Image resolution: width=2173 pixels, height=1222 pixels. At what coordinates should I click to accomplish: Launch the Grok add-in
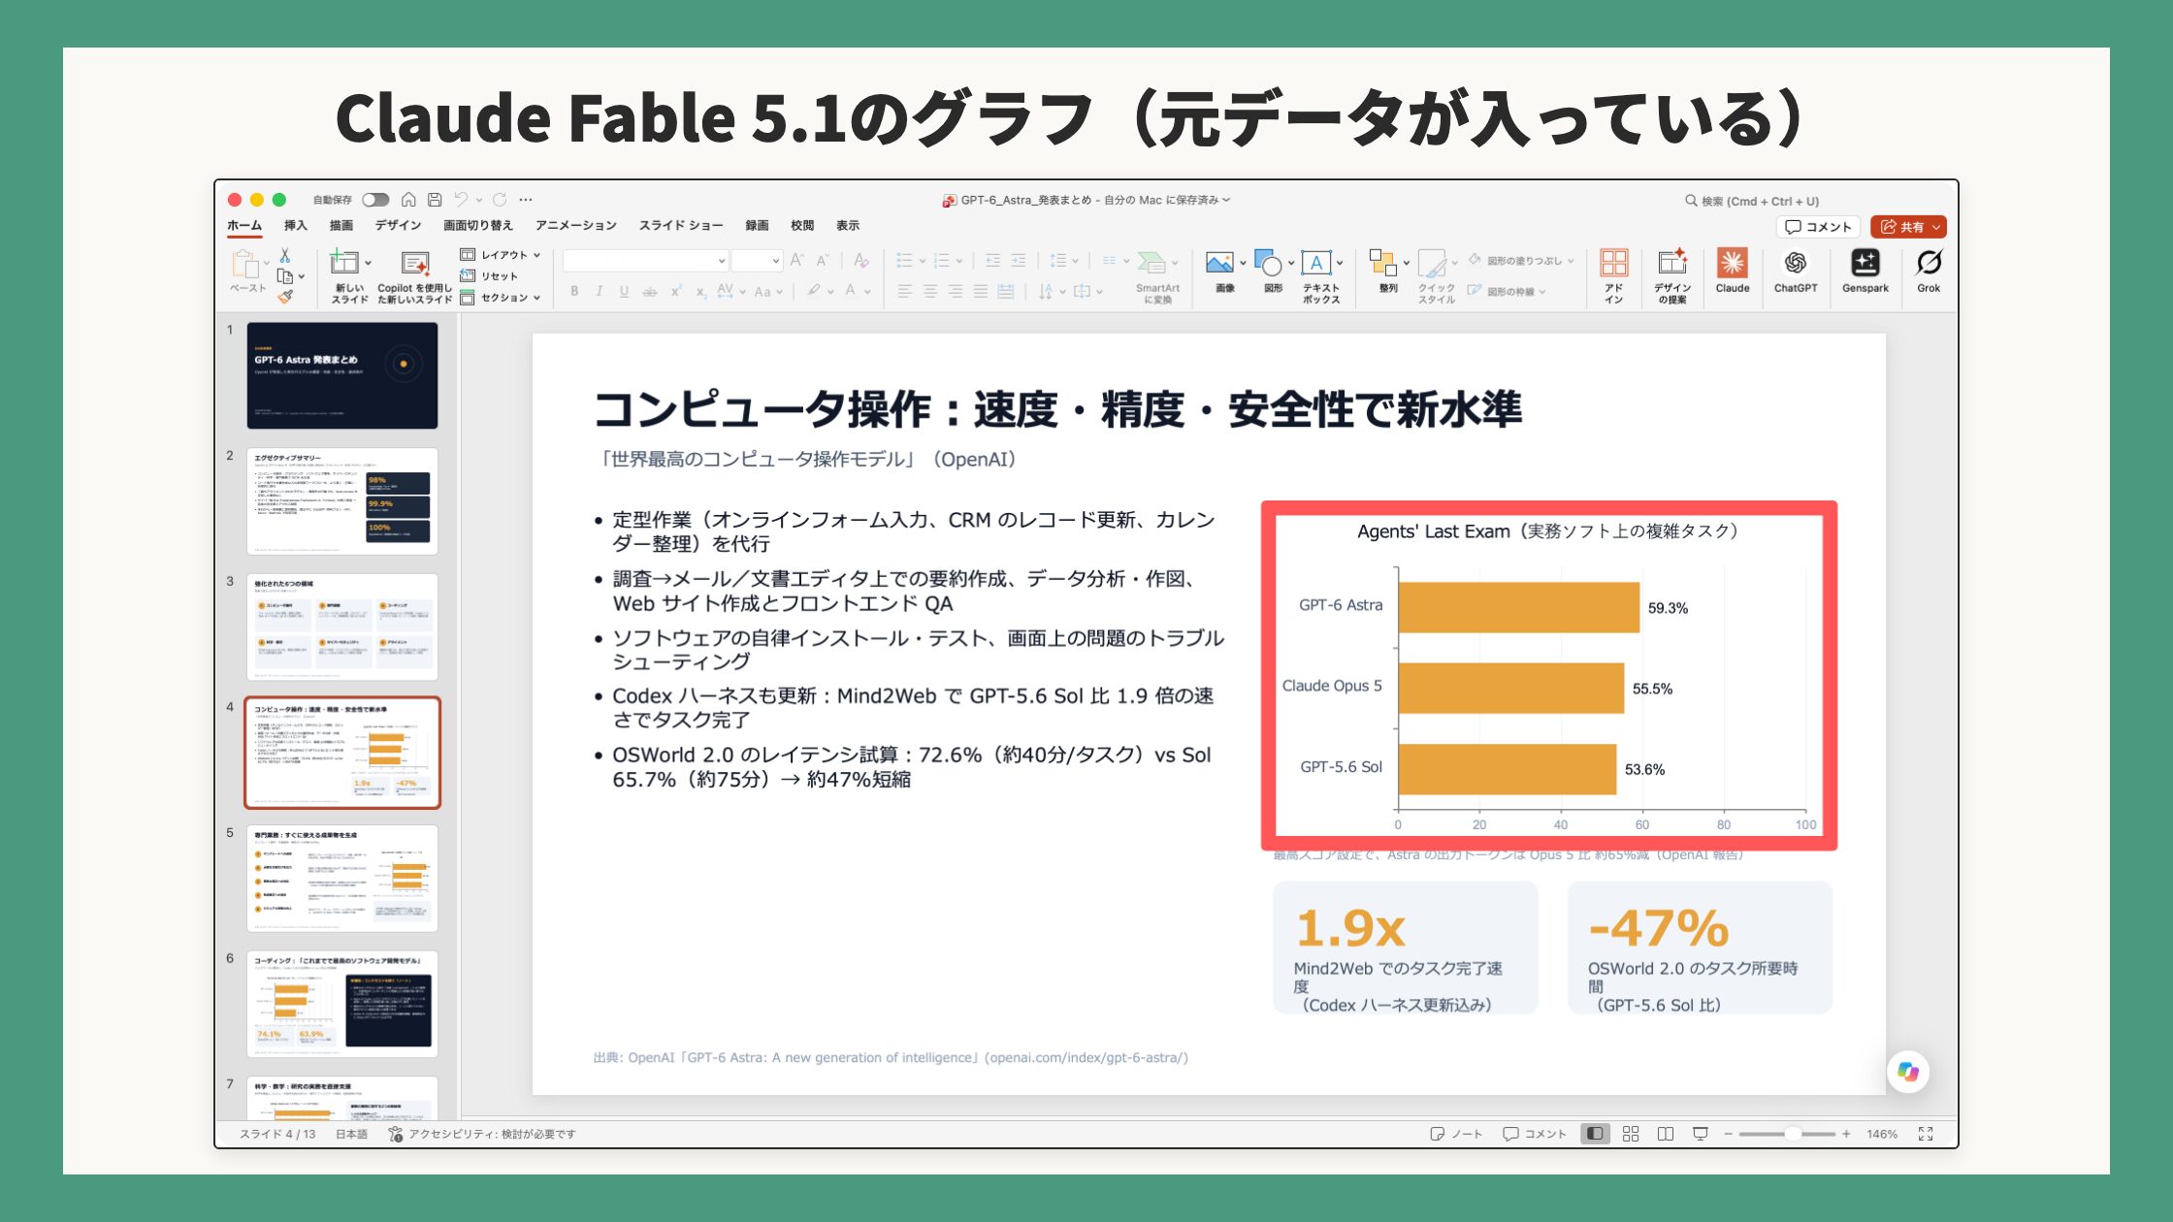(x=1929, y=271)
